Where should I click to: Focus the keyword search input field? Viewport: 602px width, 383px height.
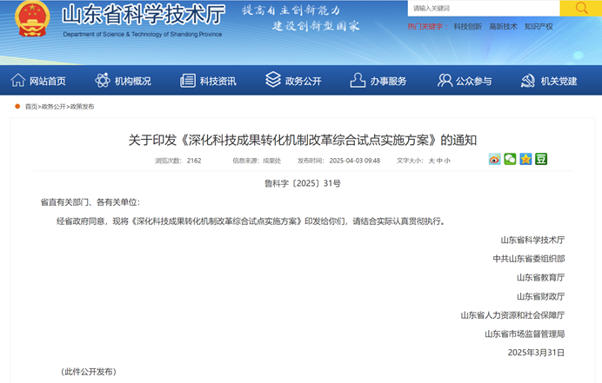point(483,8)
